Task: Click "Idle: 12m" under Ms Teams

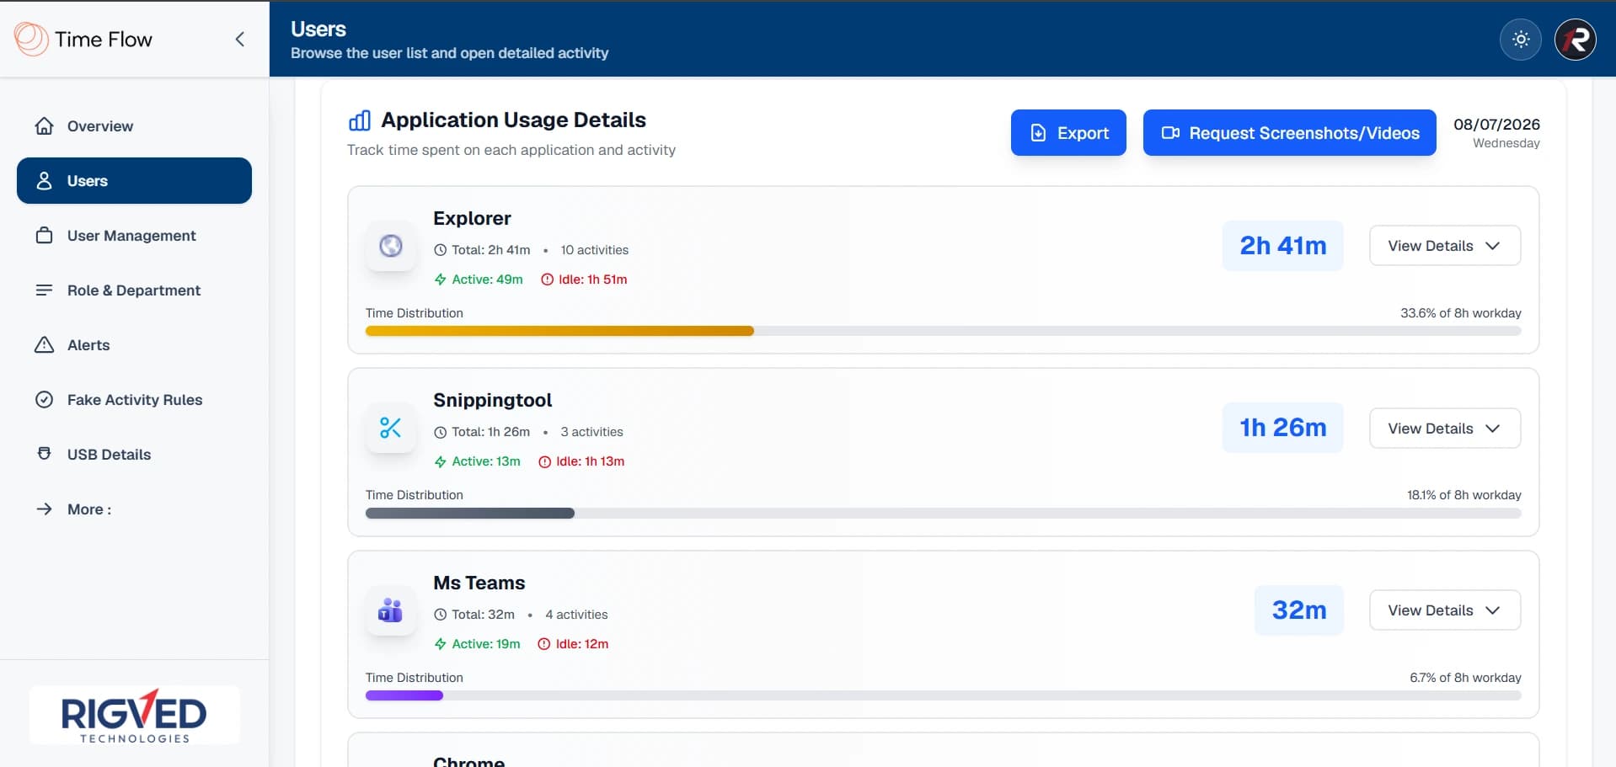Action: coord(573,644)
